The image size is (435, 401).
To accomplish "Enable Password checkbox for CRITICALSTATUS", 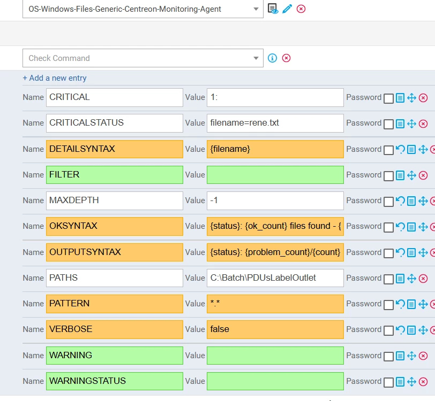I will point(388,124).
